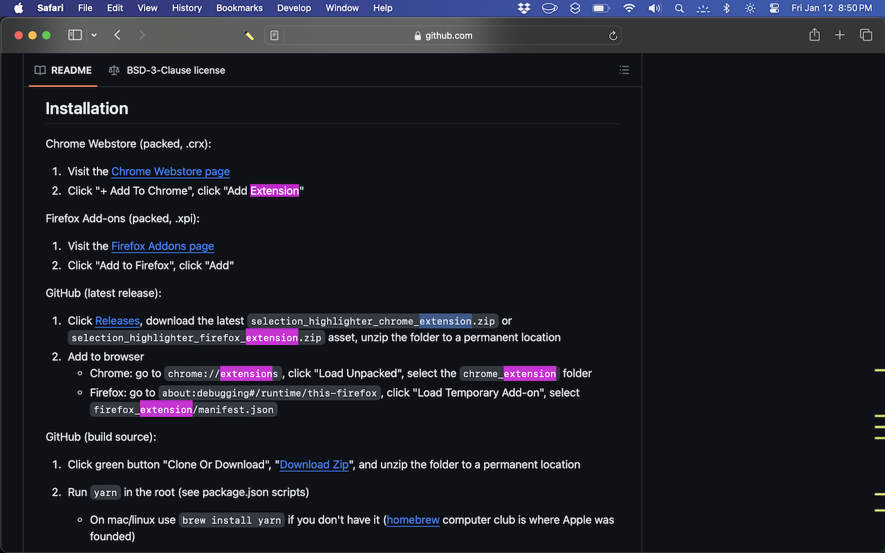The image size is (885, 553).
Task: Click the highlighter extension pen icon
Action: (x=250, y=35)
